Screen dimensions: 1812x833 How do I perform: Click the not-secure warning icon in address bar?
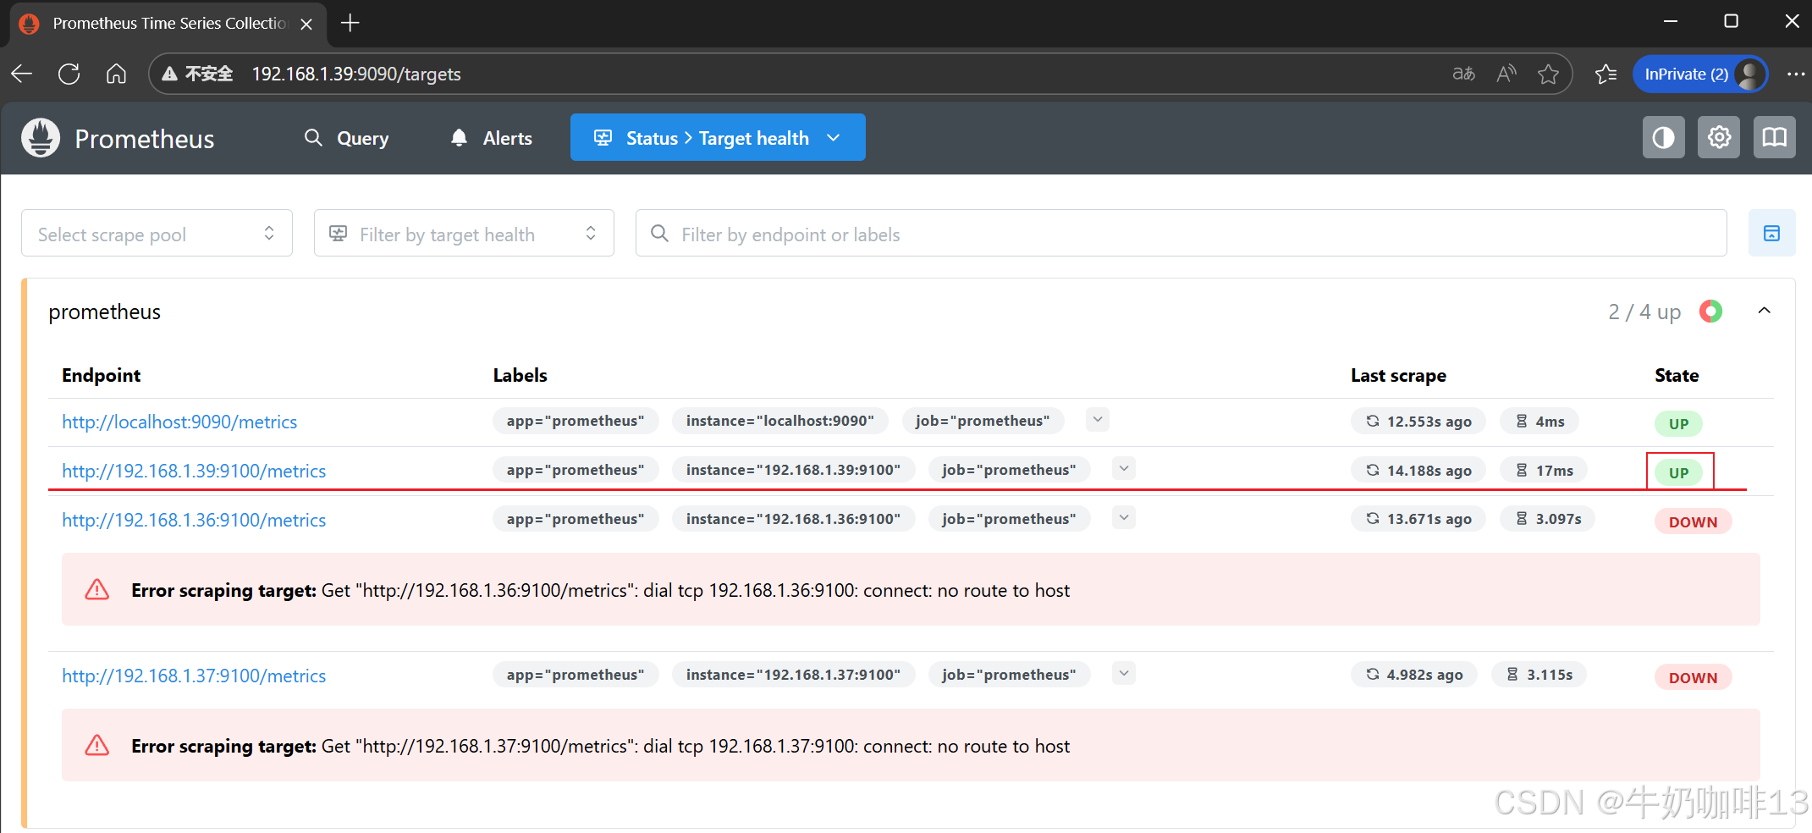170,74
